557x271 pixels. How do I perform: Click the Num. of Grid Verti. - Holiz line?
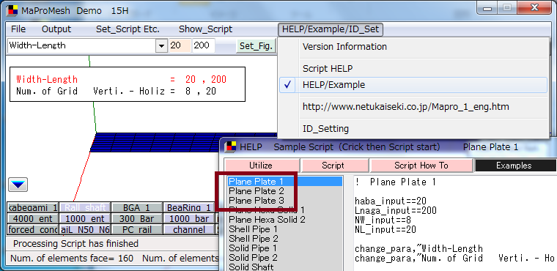pos(116,92)
